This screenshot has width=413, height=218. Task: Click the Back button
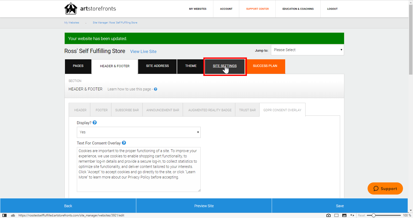[68, 206]
